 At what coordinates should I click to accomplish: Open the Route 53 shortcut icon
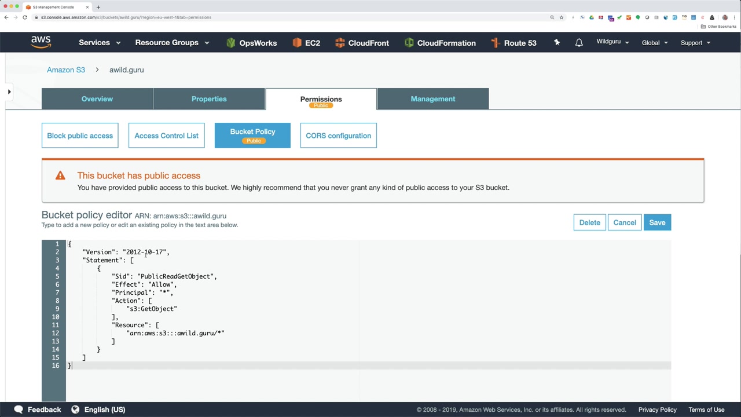[x=495, y=43]
